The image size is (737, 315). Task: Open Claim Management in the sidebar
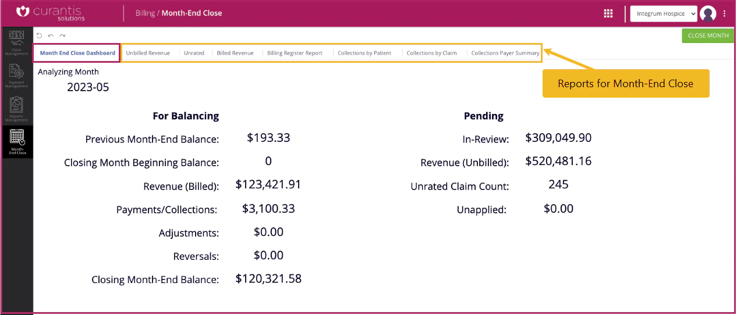(x=17, y=44)
